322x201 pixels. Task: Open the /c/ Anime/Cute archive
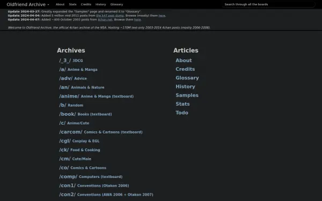pos(74,123)
